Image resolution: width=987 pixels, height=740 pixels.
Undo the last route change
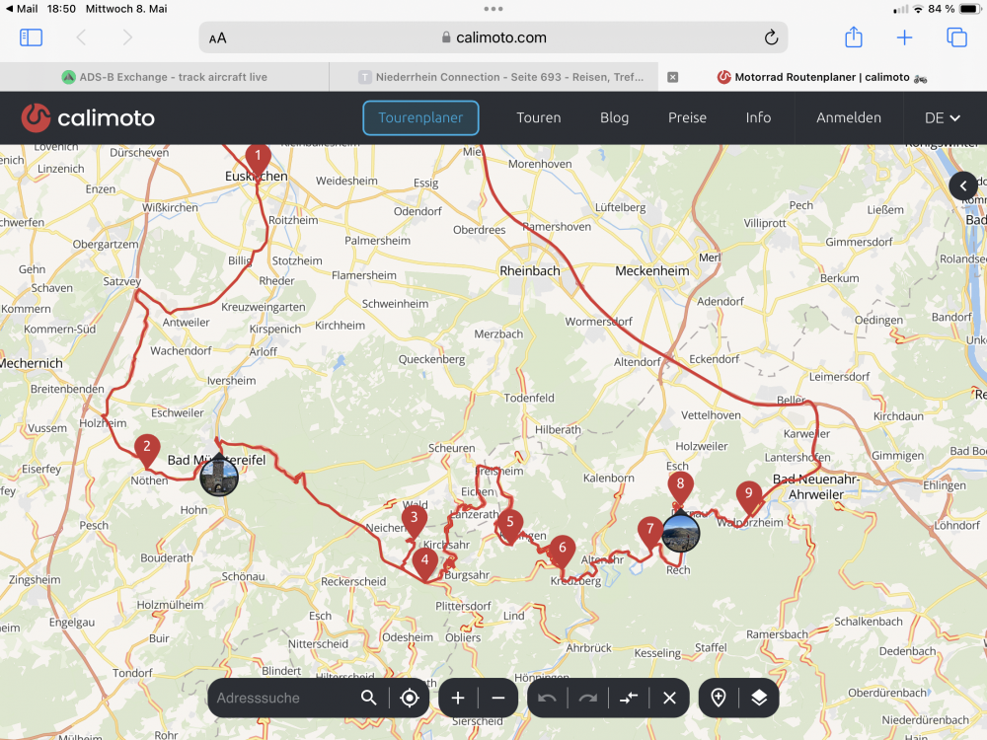coord(548,698)
